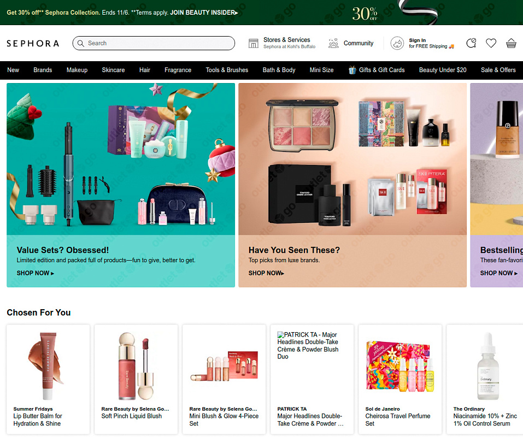
Task: Open the Mini Size menu
Action: point(321,70)
